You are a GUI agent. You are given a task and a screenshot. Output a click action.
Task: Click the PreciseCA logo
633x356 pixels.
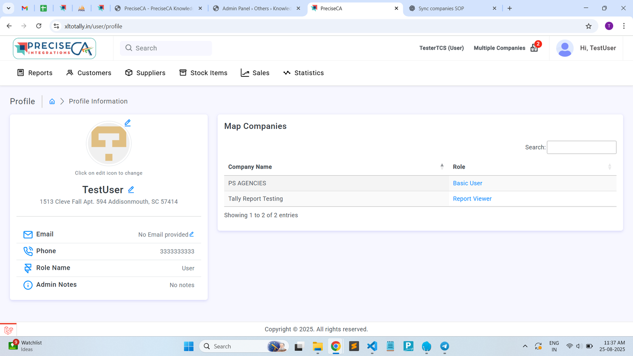[x=55, y=48]
